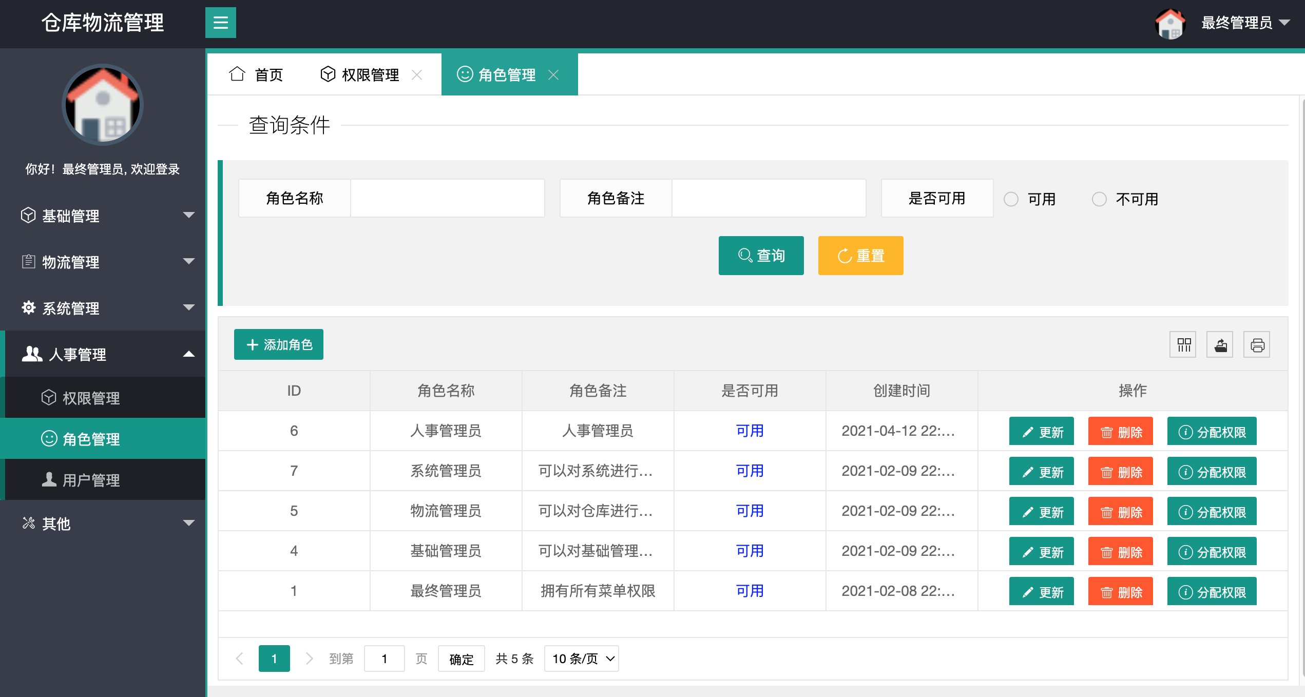Toggle the sidebar hamburger menu button
This screenshot has width=1305, height=697.
click(220, 23)
